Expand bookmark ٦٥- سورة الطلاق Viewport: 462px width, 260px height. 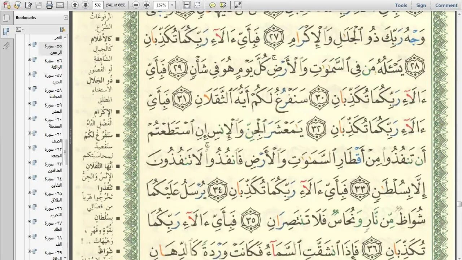click(x=29, y=192)
